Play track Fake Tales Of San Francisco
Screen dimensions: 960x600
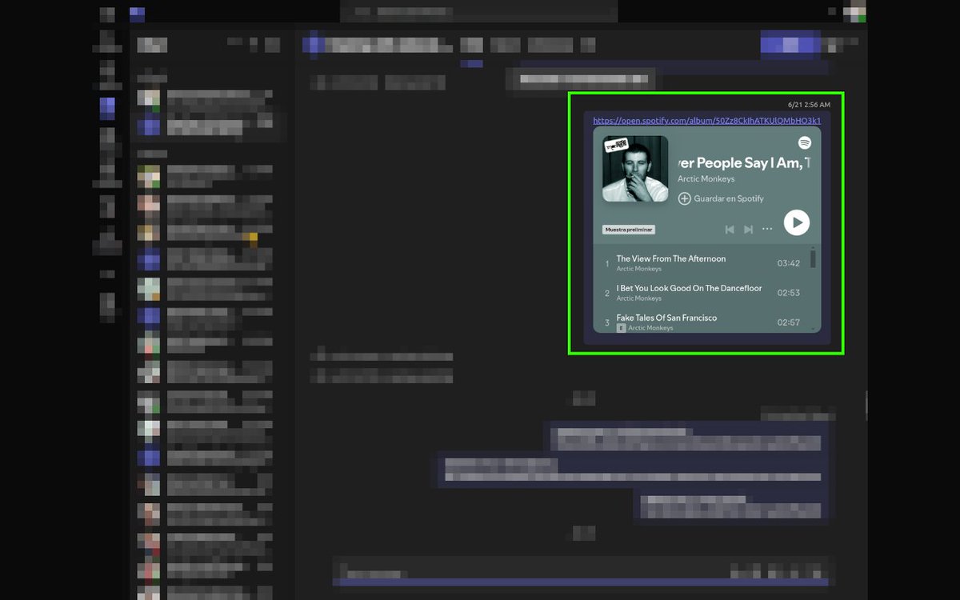coord(666,318)
